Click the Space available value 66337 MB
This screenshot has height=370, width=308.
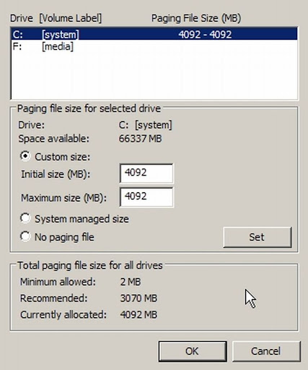point(140,139)
